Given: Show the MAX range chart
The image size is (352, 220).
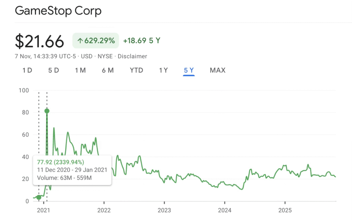Looking at the screenshot, I should pyautogui.click(x=218, y=70).
